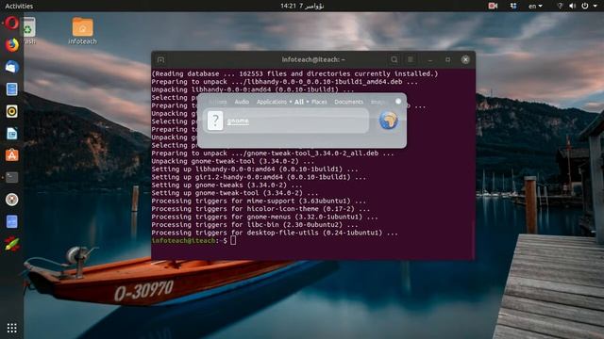This screenshot has width=604, height=339.
Task: Open the Trash icon on desktop
Action: pyautogui.click(x=29, y=31)
